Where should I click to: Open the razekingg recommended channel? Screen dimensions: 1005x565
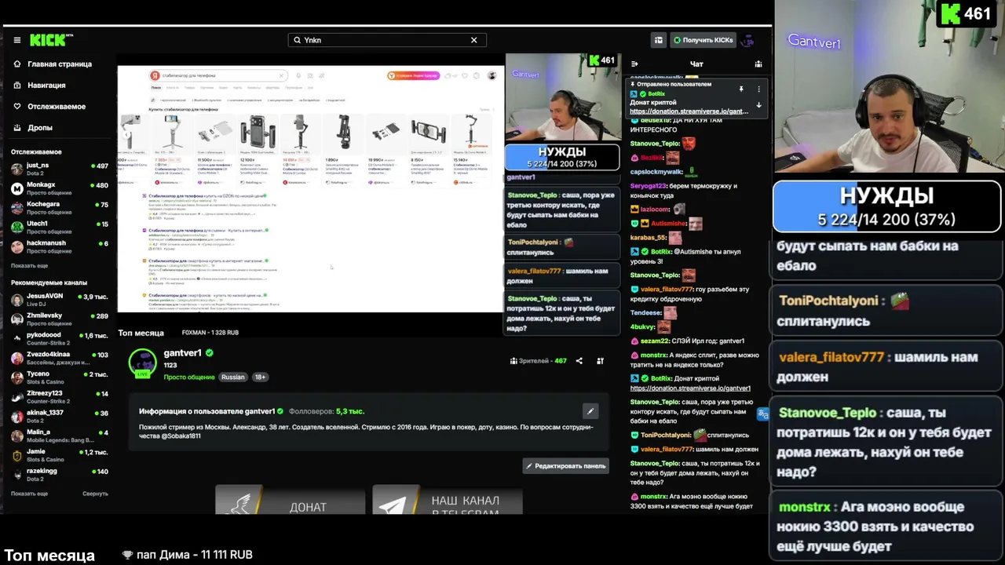click(x=60, y=475)
